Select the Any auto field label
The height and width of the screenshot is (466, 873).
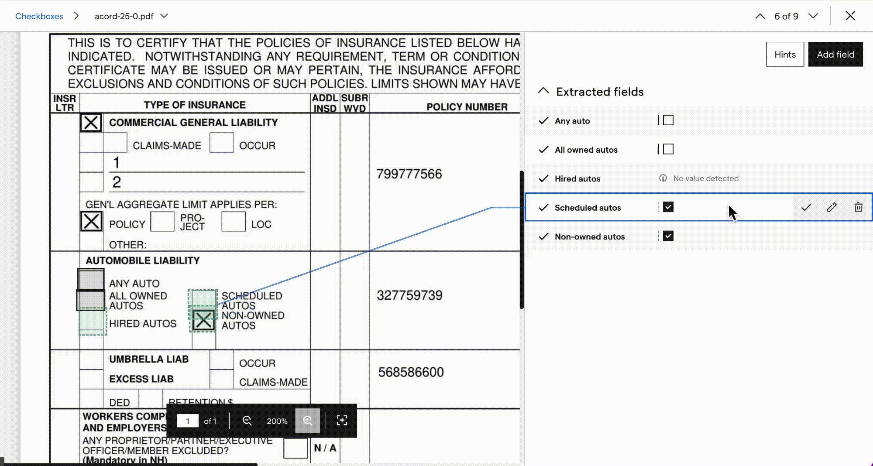coord(572,121)
